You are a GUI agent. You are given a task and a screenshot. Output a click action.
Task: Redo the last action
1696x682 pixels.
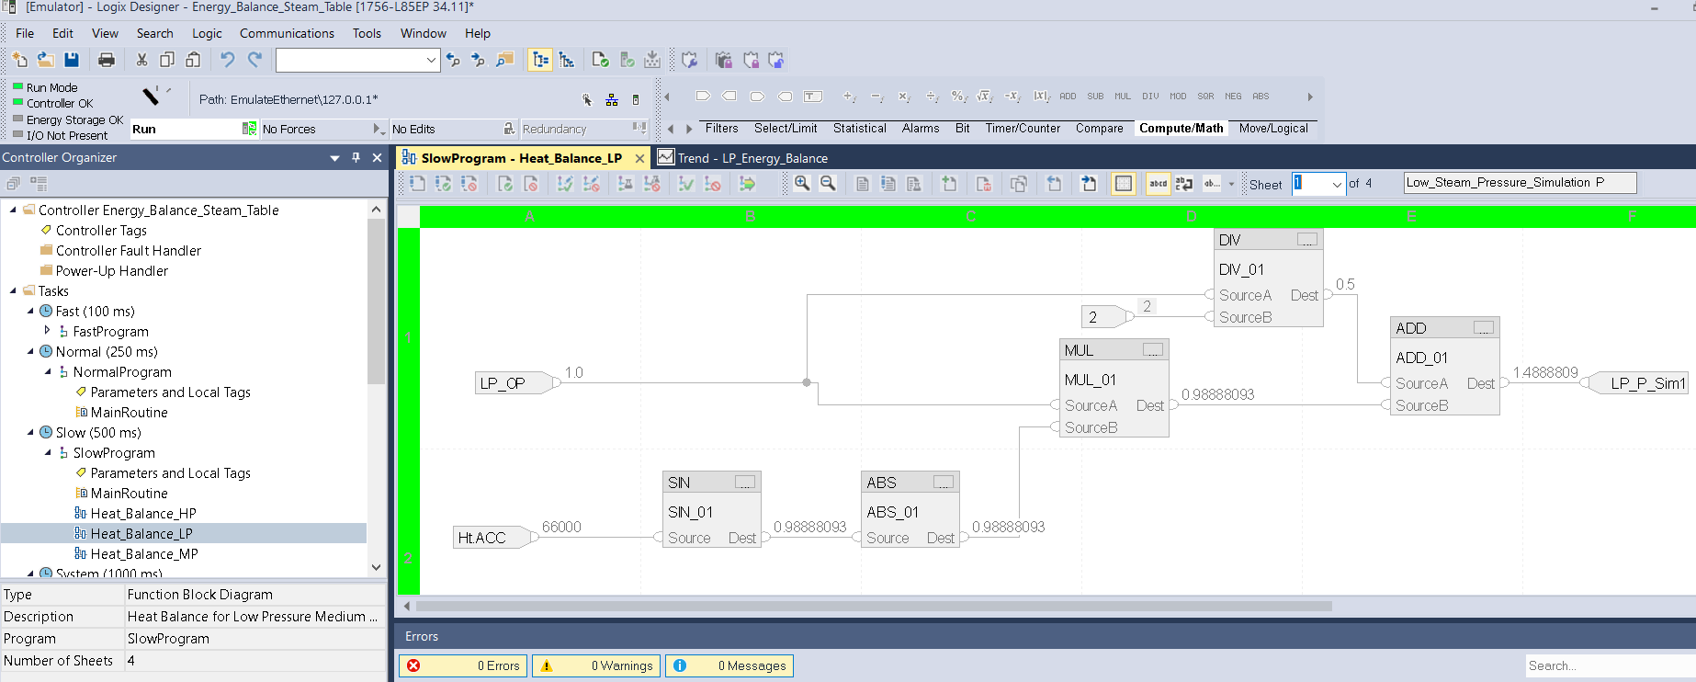[254, 60]
